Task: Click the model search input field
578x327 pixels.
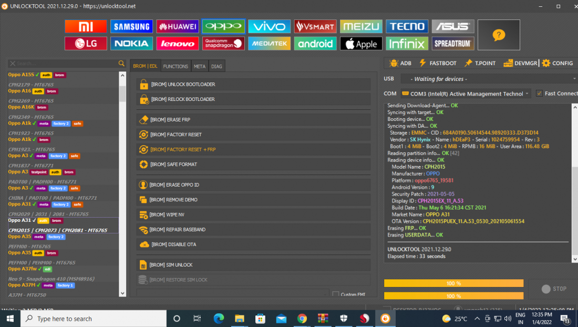Action: 66,64
